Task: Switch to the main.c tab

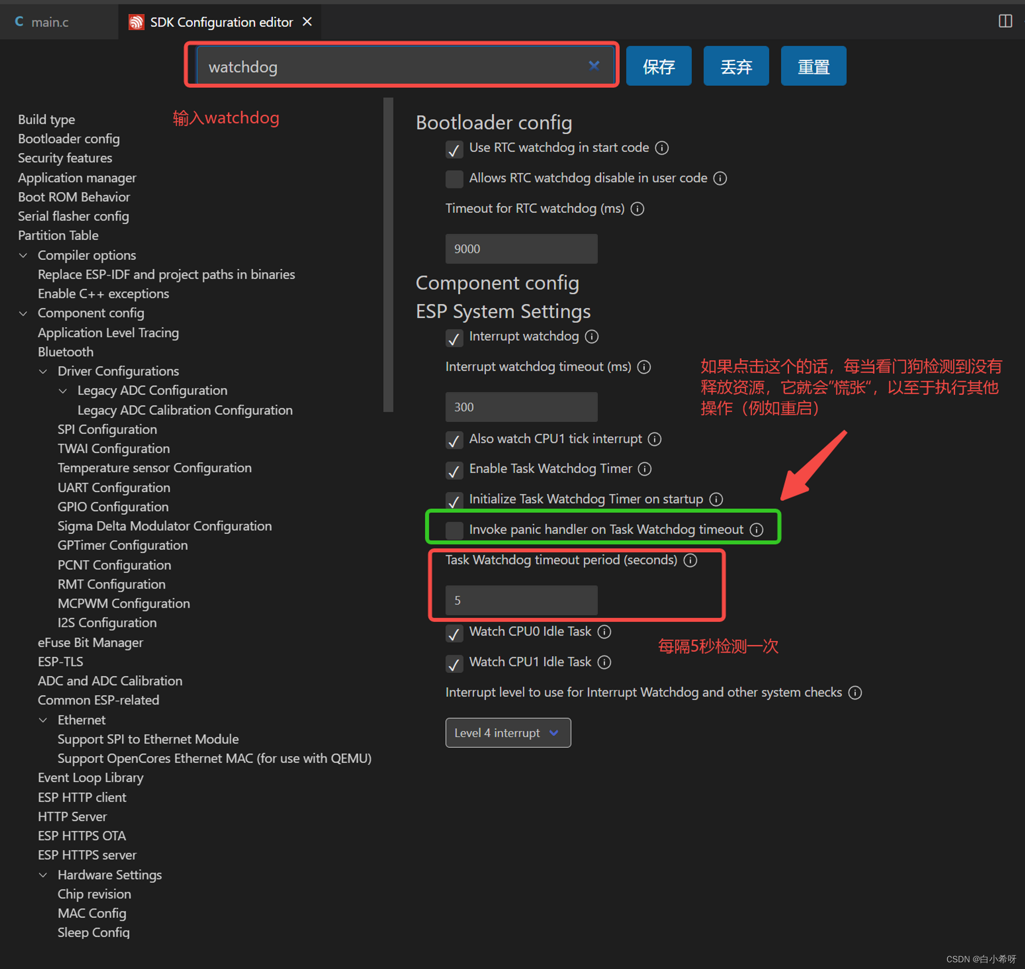Action: point(49,22)
